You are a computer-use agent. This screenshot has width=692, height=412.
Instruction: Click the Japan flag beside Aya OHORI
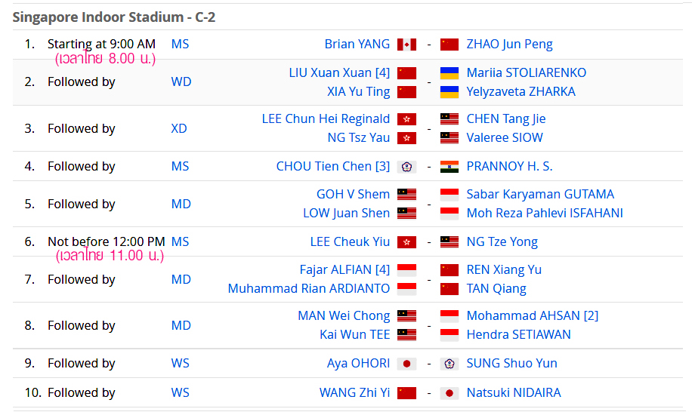[406, 364]
